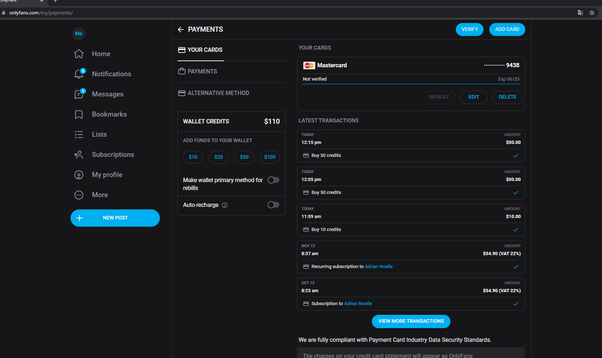Image resolution: width=602 pixels, height=358 pixels.
Task: Click the 'Exp 06/23' expiry text
Action: pos(508,79)
